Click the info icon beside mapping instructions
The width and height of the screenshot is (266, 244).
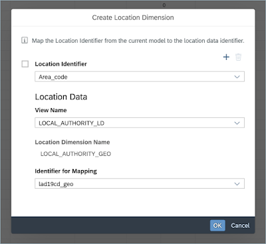tap(25, 41)
